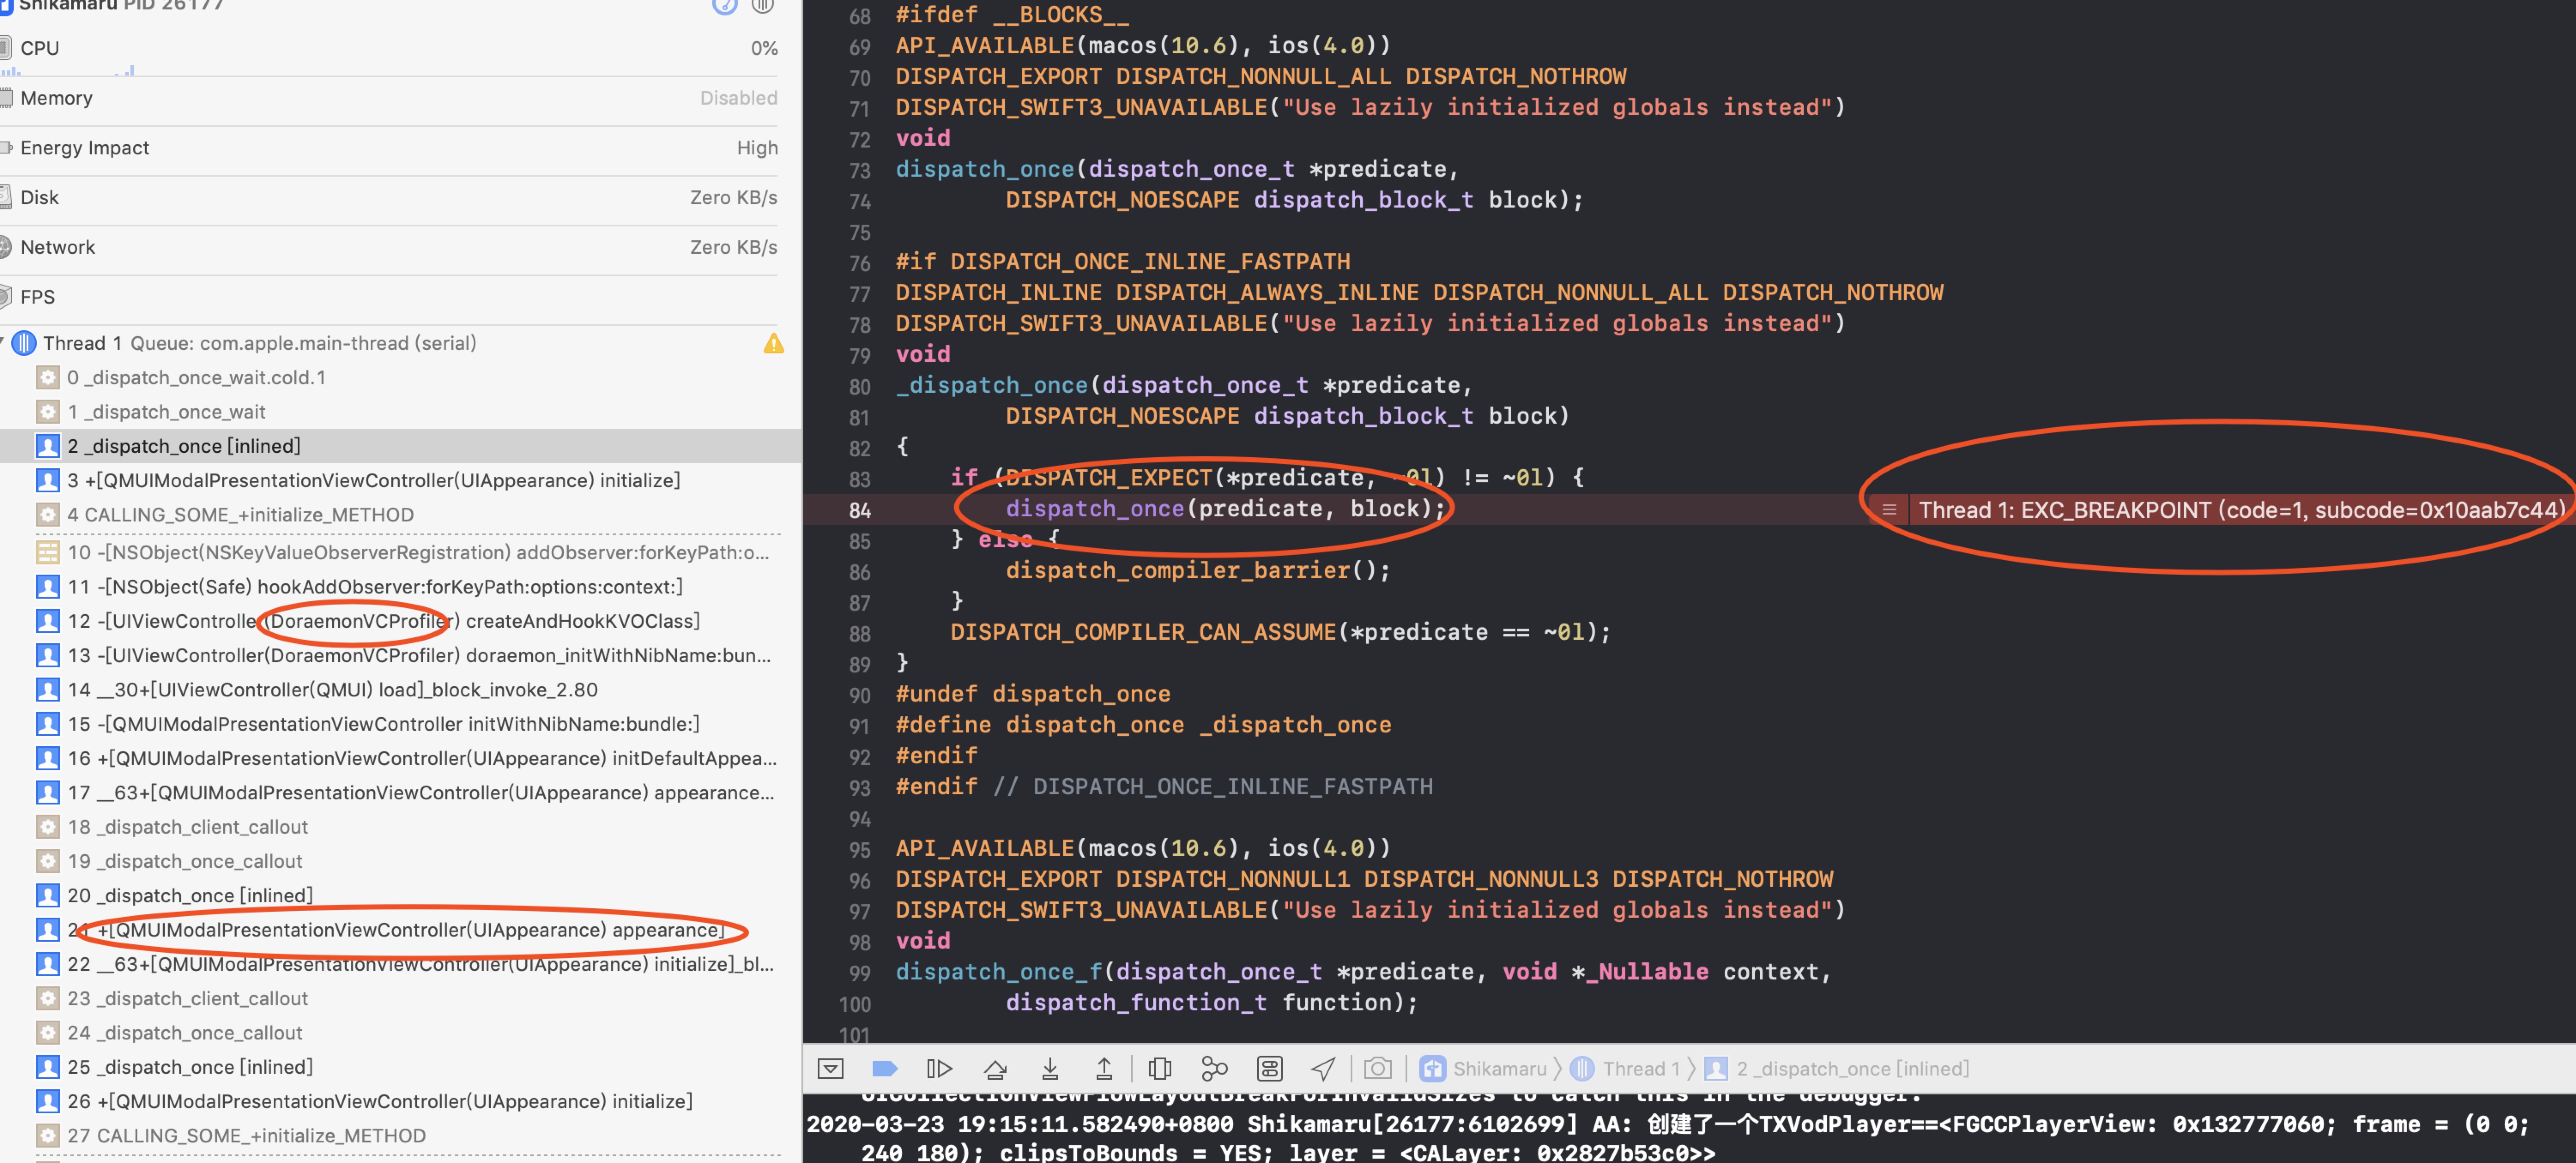Select frame 17 __63+ appearance block
2576x1163 pixels.
coord(400,792)
